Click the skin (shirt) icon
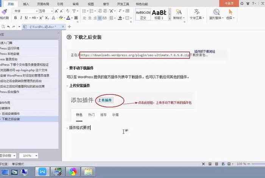The image size is (265, 178). coord(248,3)
